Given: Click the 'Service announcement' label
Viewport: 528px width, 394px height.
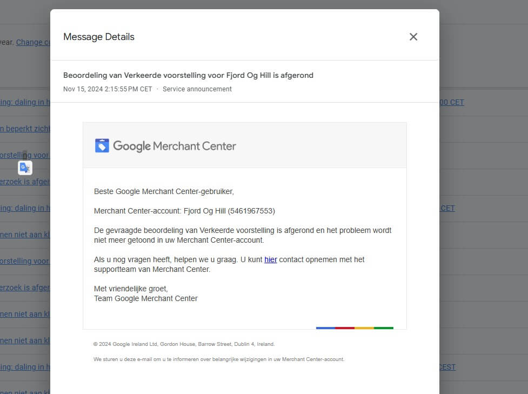Looking at the screenshot, I should pyautogui.click(x=197, y=89).
